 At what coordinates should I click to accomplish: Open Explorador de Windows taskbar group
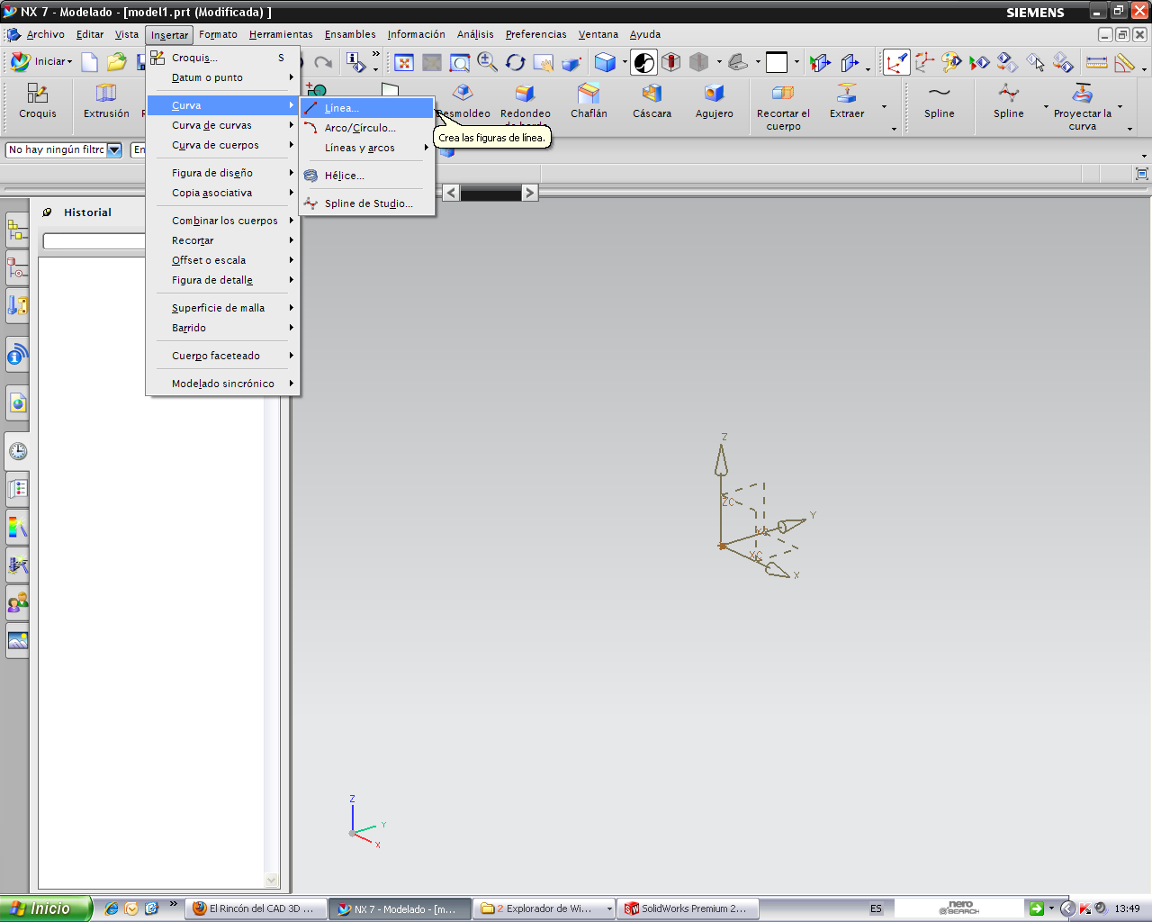545,908
